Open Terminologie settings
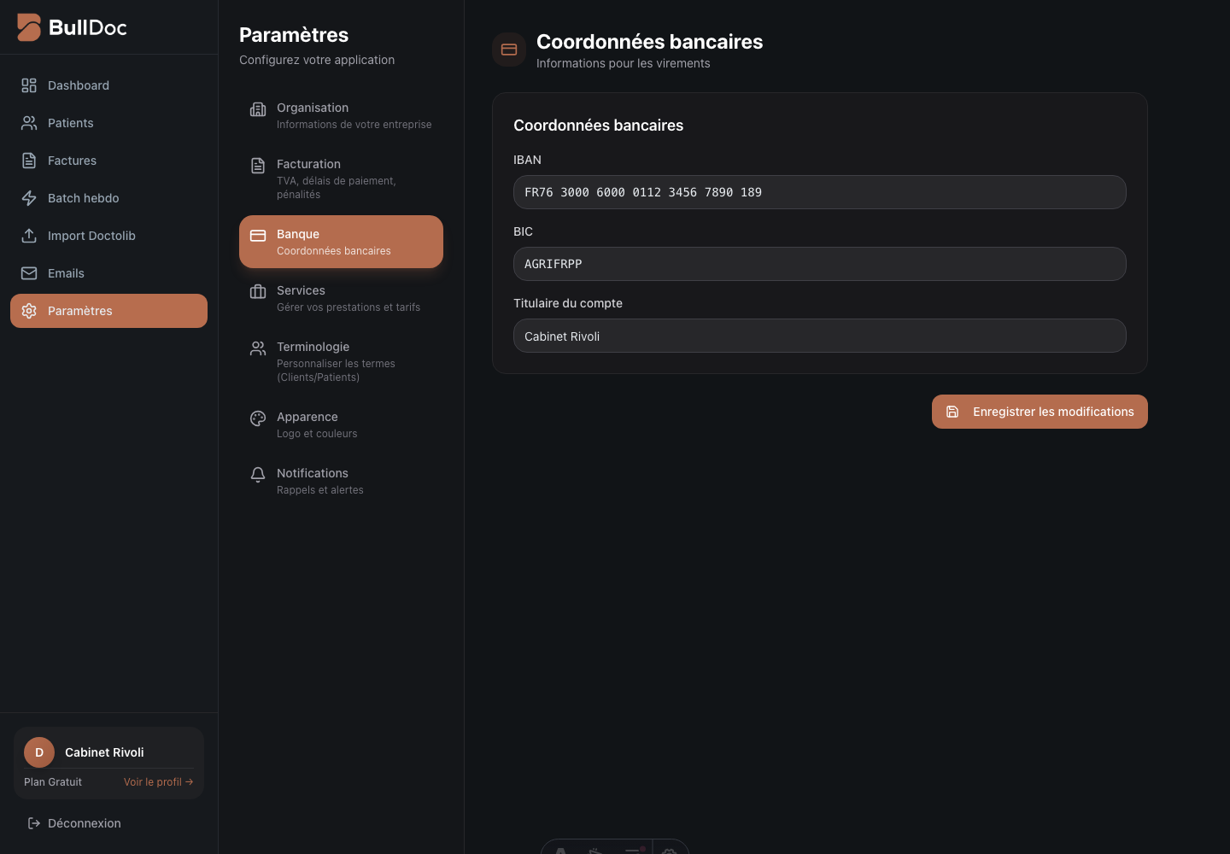Screen dimensions: 1230x854 pyautogui.click(x=341, y=361)
